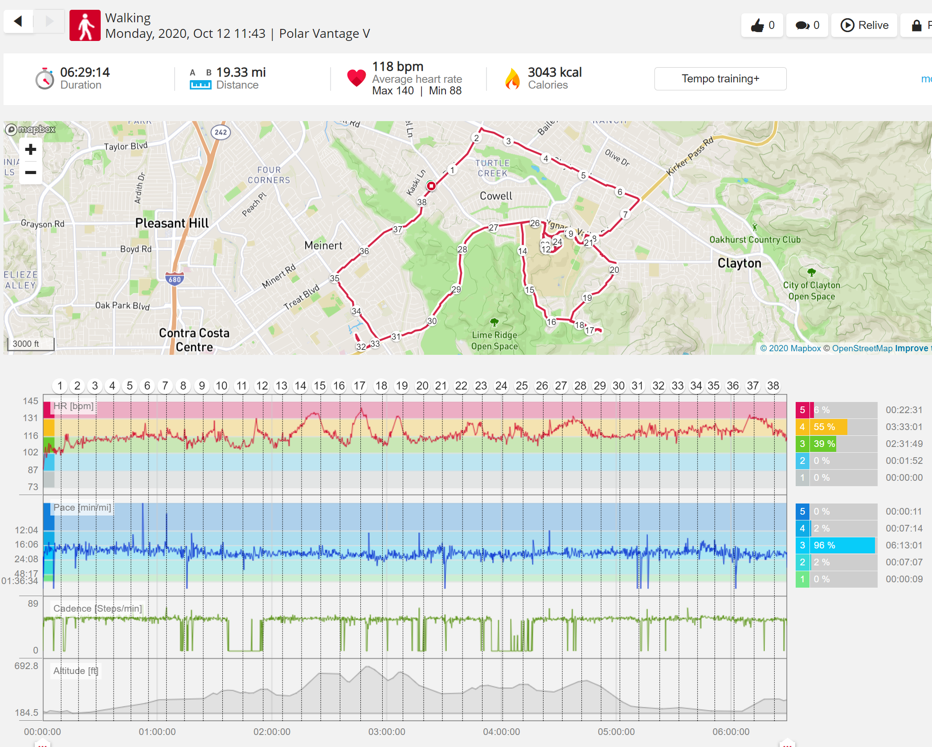This screenshot has height=747, width=932.
Task: Click the HR [bpm] chart label
Action: pos(74,406)
